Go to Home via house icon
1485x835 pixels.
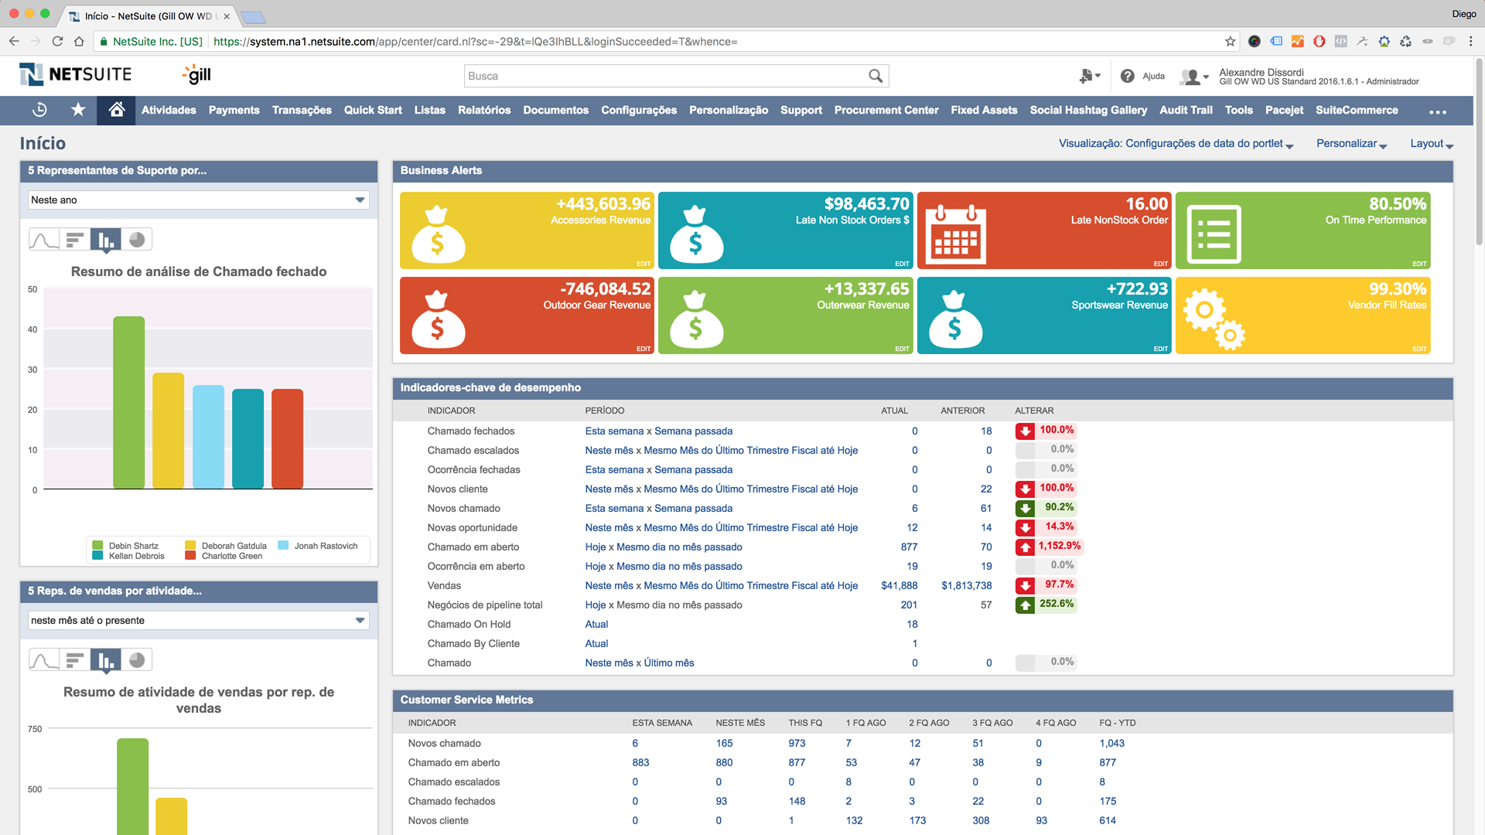(x=117, y=111)
